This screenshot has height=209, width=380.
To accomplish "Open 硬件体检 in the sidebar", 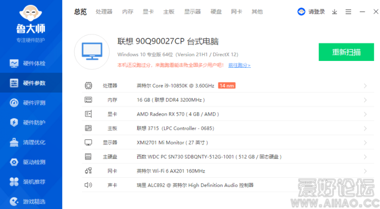I will 31,63.
